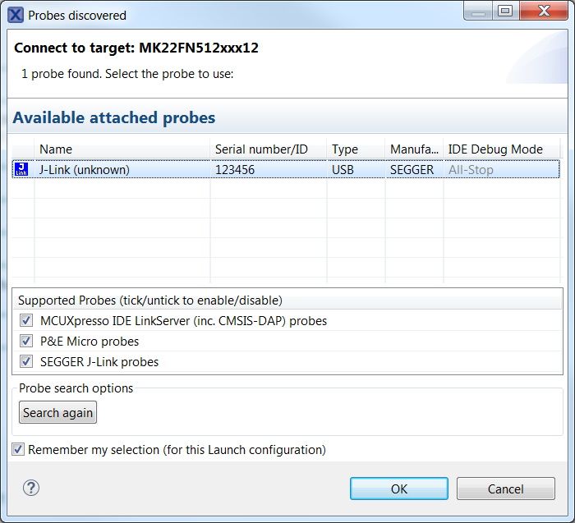Click the Type column header

click(356, 149)
